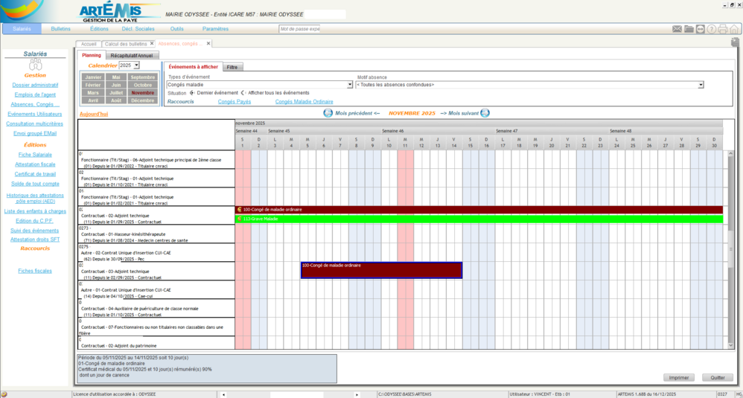Click the next month globe icon
This screenshot has width=743, height=398.
[485, 113]
